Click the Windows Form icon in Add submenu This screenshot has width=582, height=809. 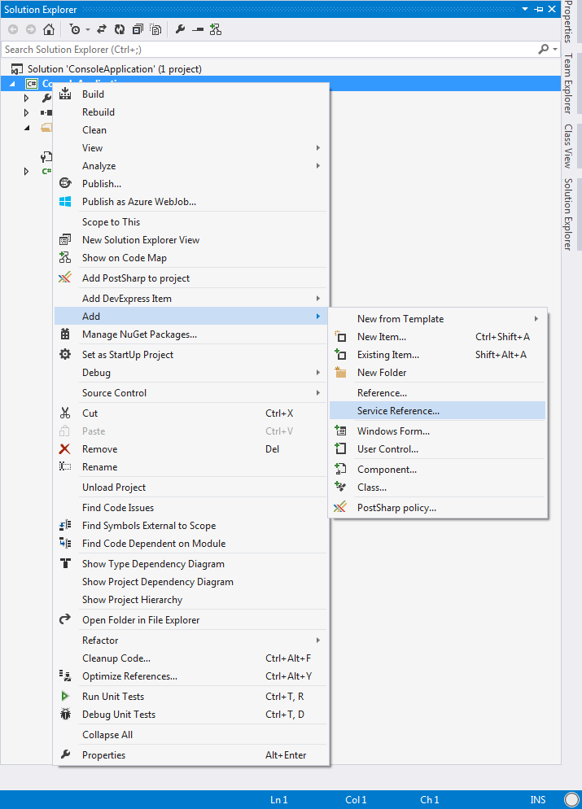click(x=340, y=431)
